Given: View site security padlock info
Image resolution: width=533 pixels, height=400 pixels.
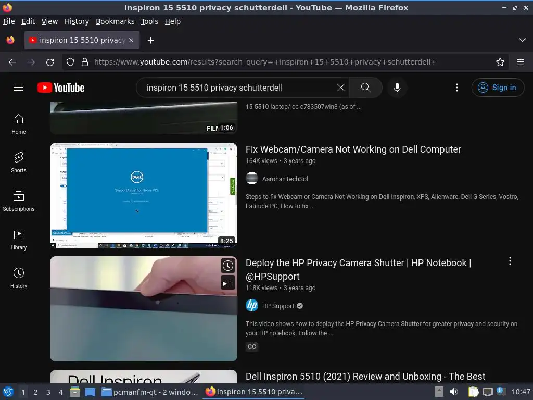Looking at the screenshot, I should point(85,62).
